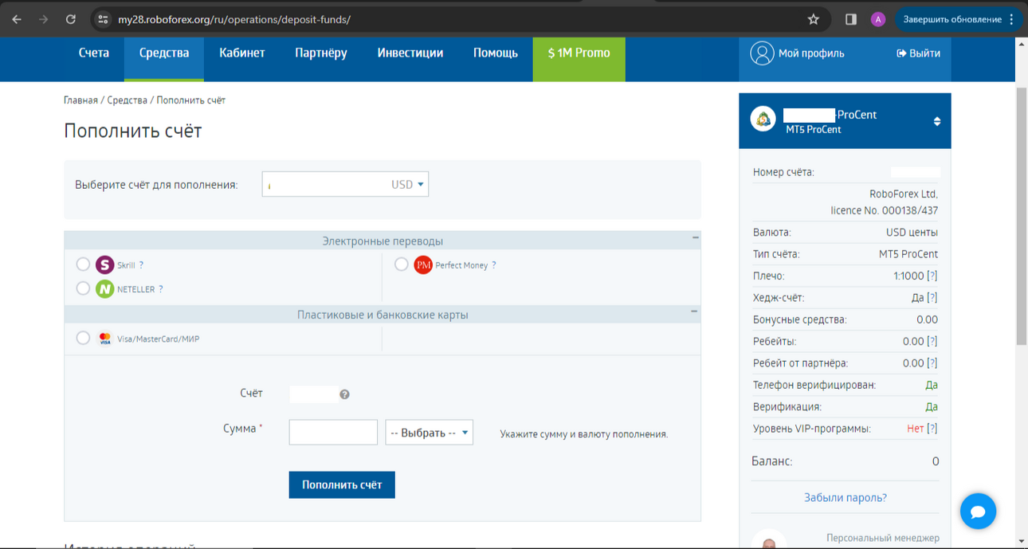Click the Выйти logout link
This screenshot has width=1028, height=549.
click(918, 53)
